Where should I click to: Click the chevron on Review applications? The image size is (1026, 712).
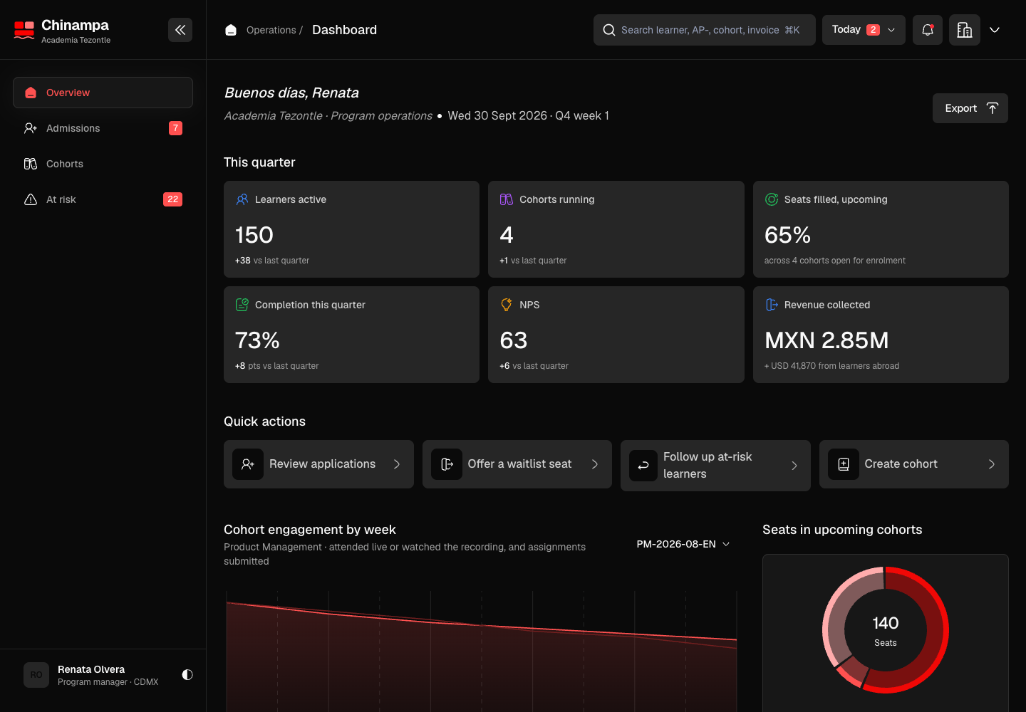click(x=397, y=464)
